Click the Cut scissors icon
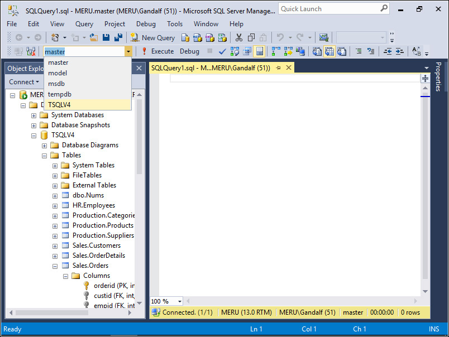The width and height of the screenshot is (449, 337). tap(238, 37)
